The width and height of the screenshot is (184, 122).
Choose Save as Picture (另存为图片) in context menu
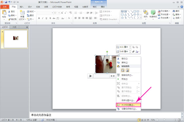(128, 100)
